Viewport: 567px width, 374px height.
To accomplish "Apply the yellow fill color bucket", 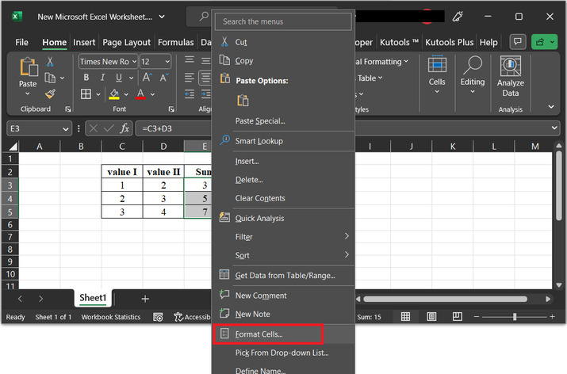I will click(114, 94).
